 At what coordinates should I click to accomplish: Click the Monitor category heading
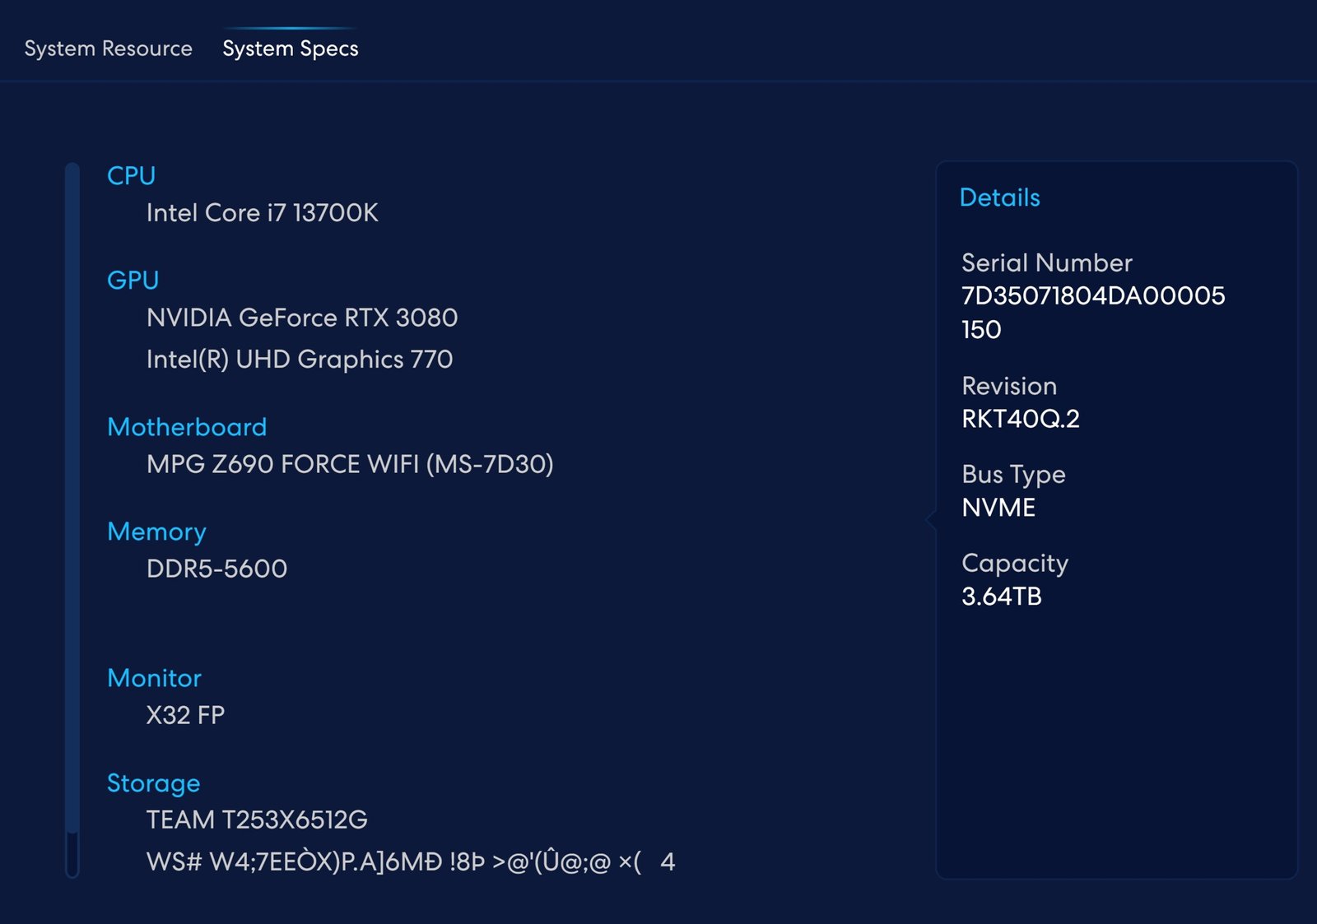pyautogui.click(x=154, y=678)
